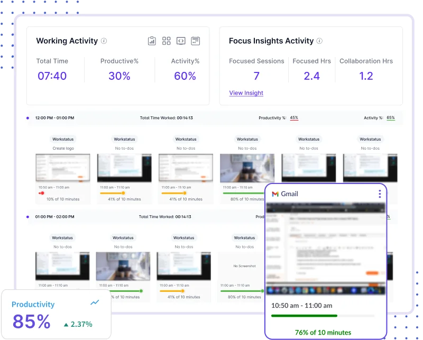This screenshot has width=423, height=340.
Task: Open the clipboard chart report icon
Action: [152, 41]
